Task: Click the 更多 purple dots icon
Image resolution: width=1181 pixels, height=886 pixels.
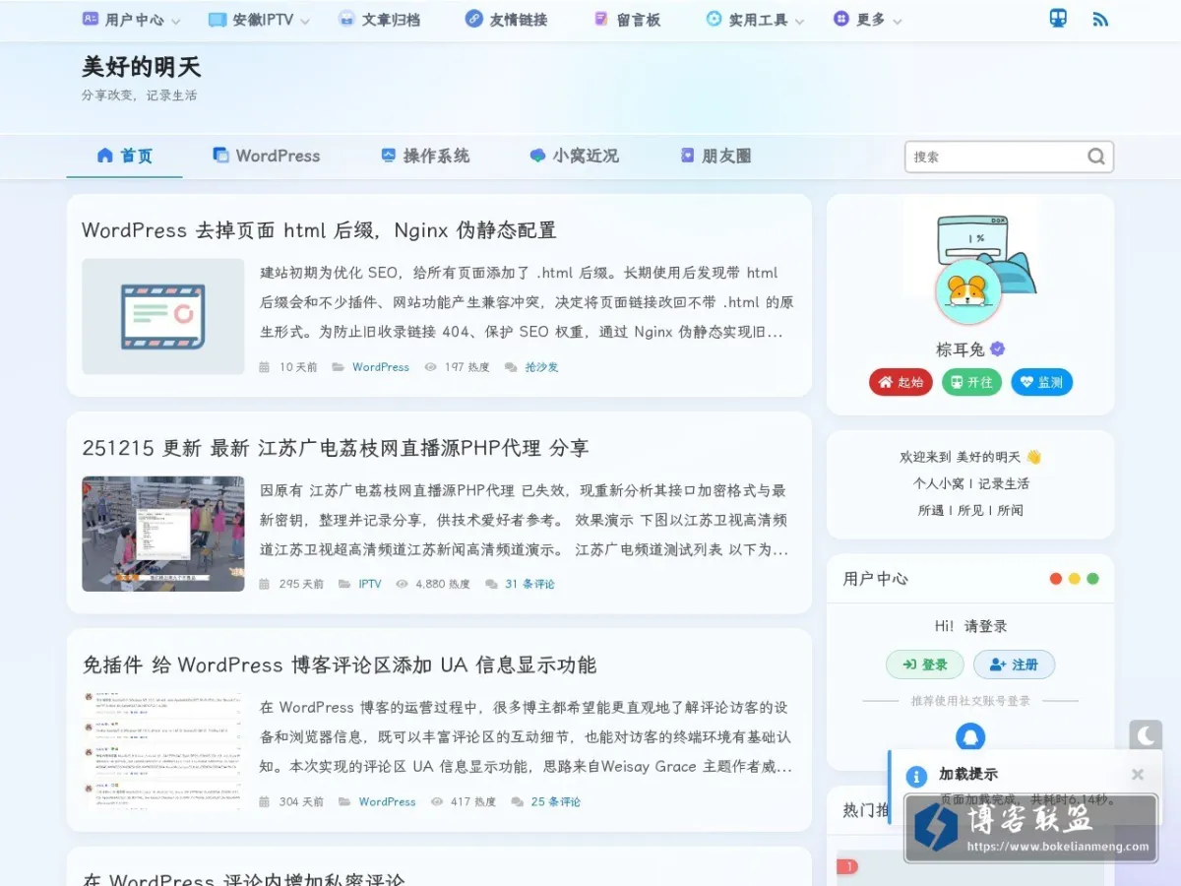Action: (841, 19)
